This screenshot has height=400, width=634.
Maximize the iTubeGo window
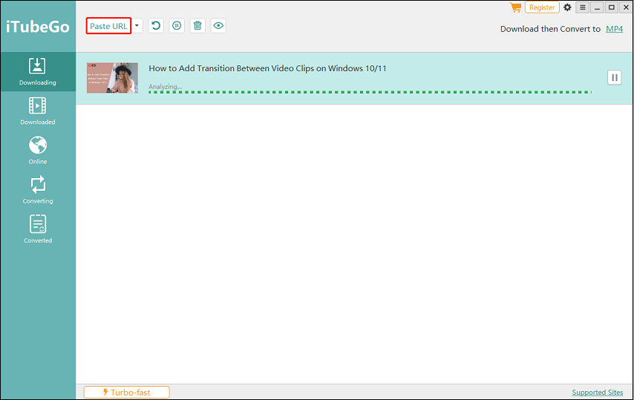(x=612, y=7)
